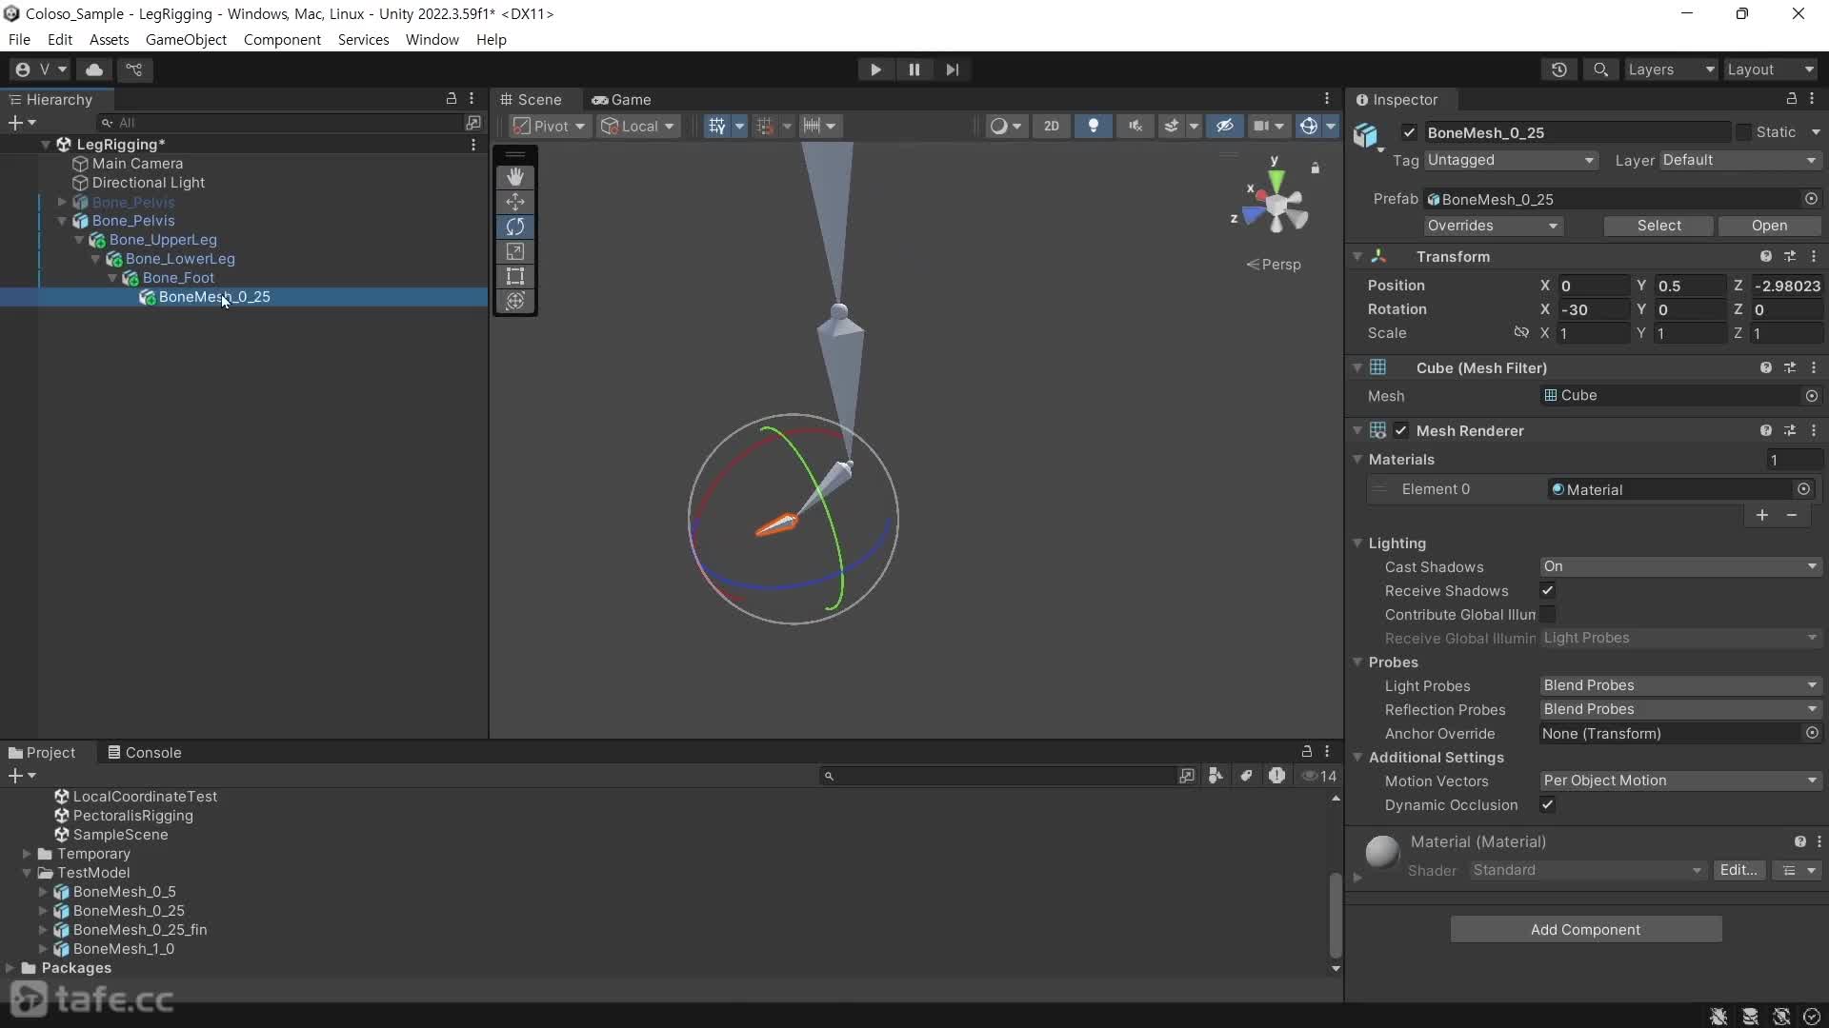Open the GameObject menu
Image resolution: width=1829 pixels, height=1028 pixels.
(186, 40)
